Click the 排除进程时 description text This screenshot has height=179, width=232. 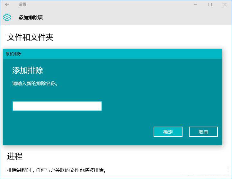57,170
